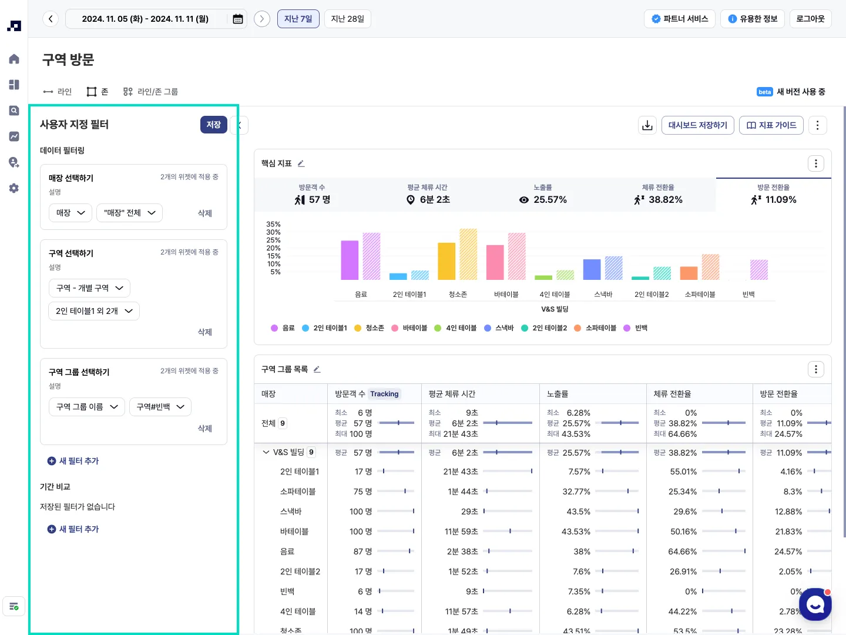Click the download icon above the charts
This screenshot has width=846, height=635.
(647, 125)
